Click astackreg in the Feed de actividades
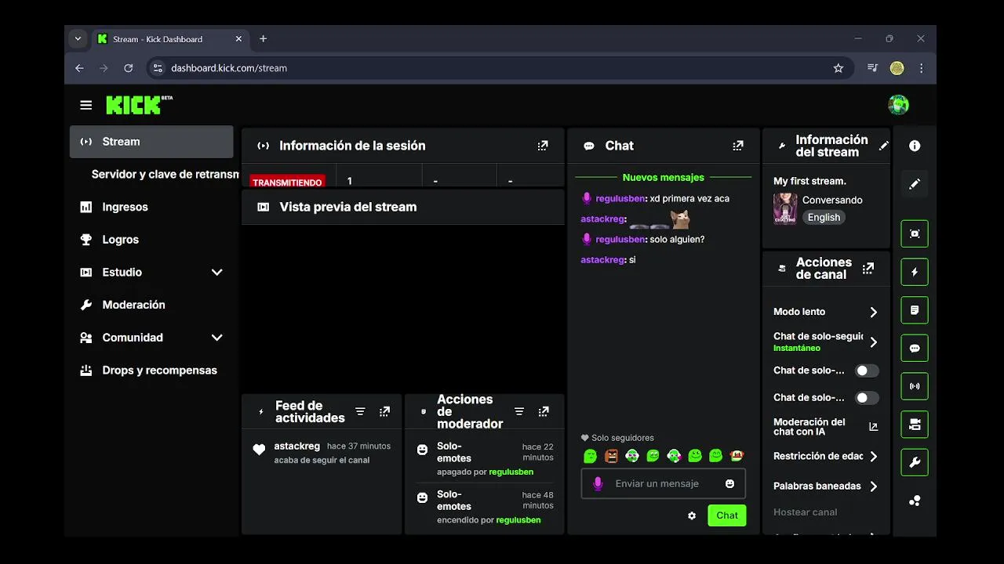This screenshot has width=1004, height=564. (x=296, y=446)
